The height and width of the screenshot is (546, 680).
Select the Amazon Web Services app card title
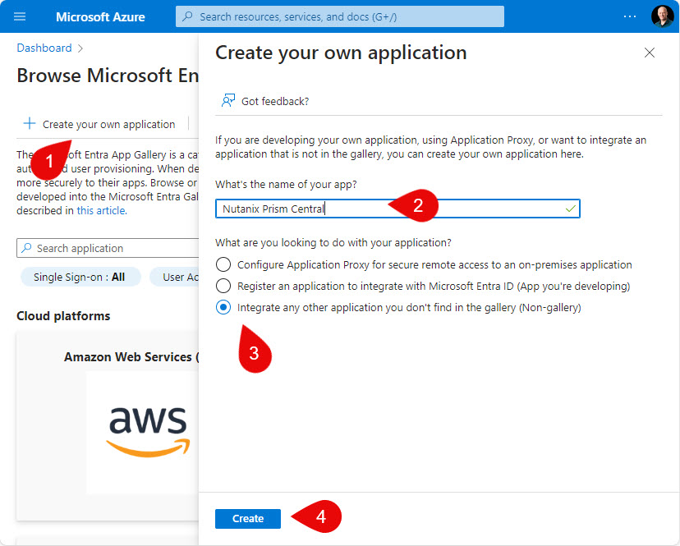click(131, 357)
